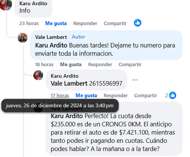Viewport: 190px width, 157px height.
Task: Click Responder under the phone number comment
Action: [x=116, y=95]
